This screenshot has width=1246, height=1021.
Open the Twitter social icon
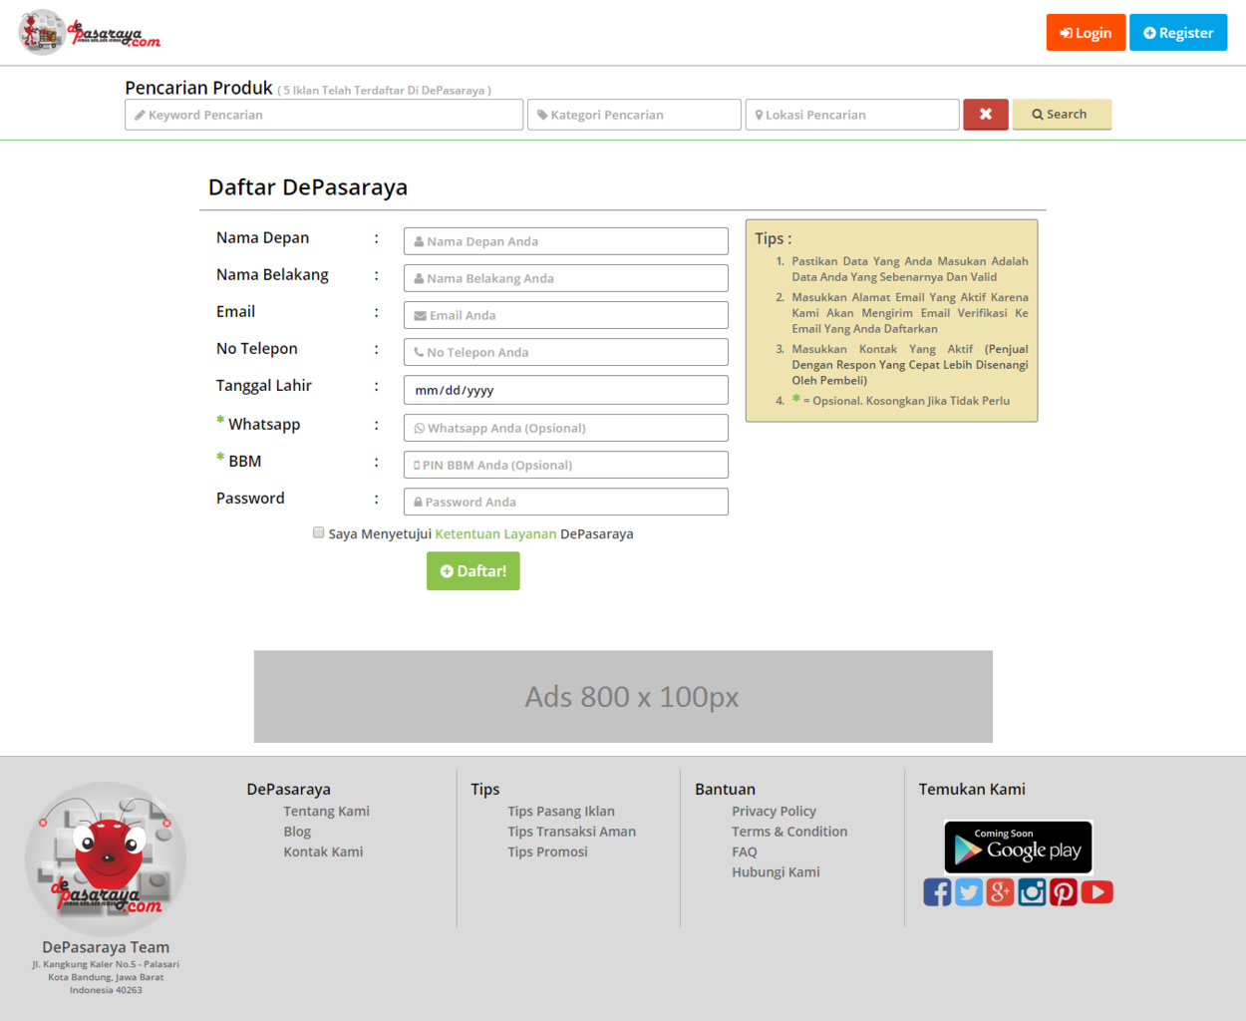[x=969, y=892]
